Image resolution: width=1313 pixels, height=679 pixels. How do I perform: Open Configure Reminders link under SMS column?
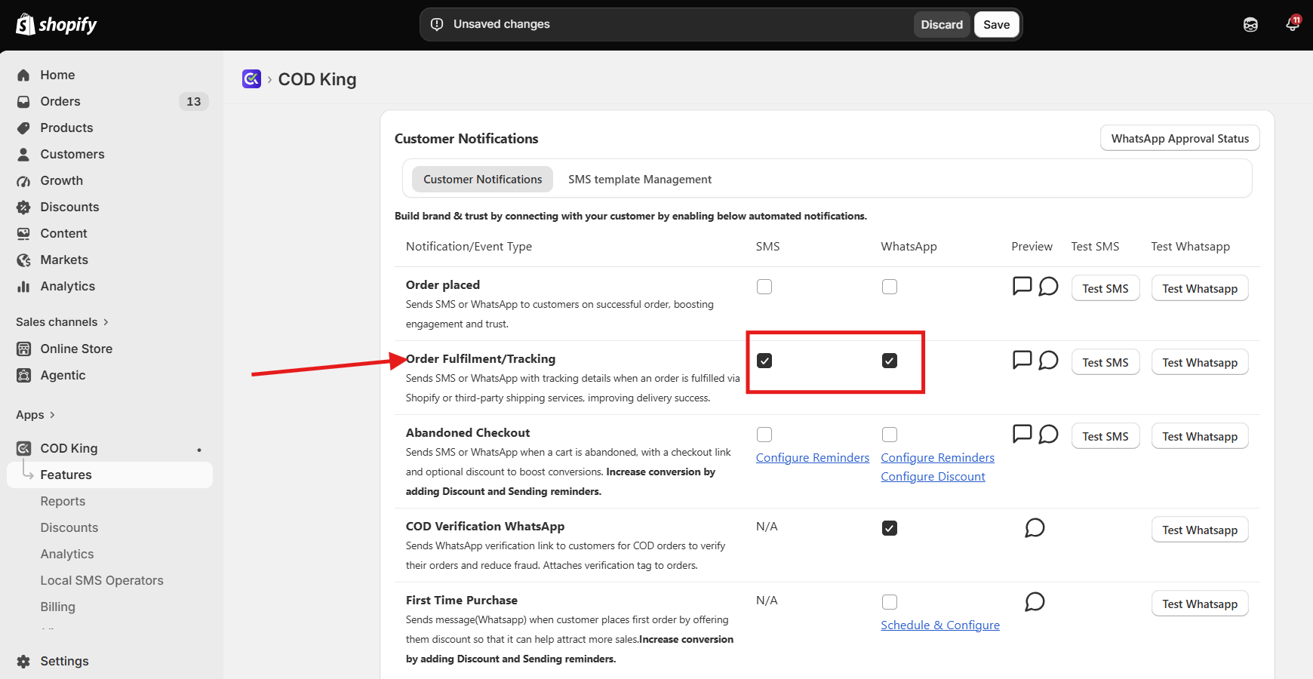pos(813,458)
